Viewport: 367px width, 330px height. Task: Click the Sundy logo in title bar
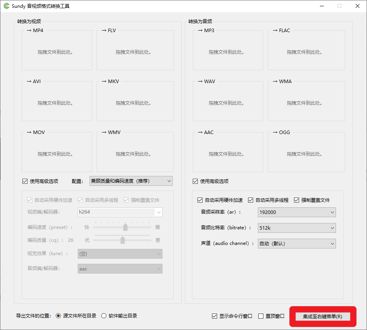6,6
